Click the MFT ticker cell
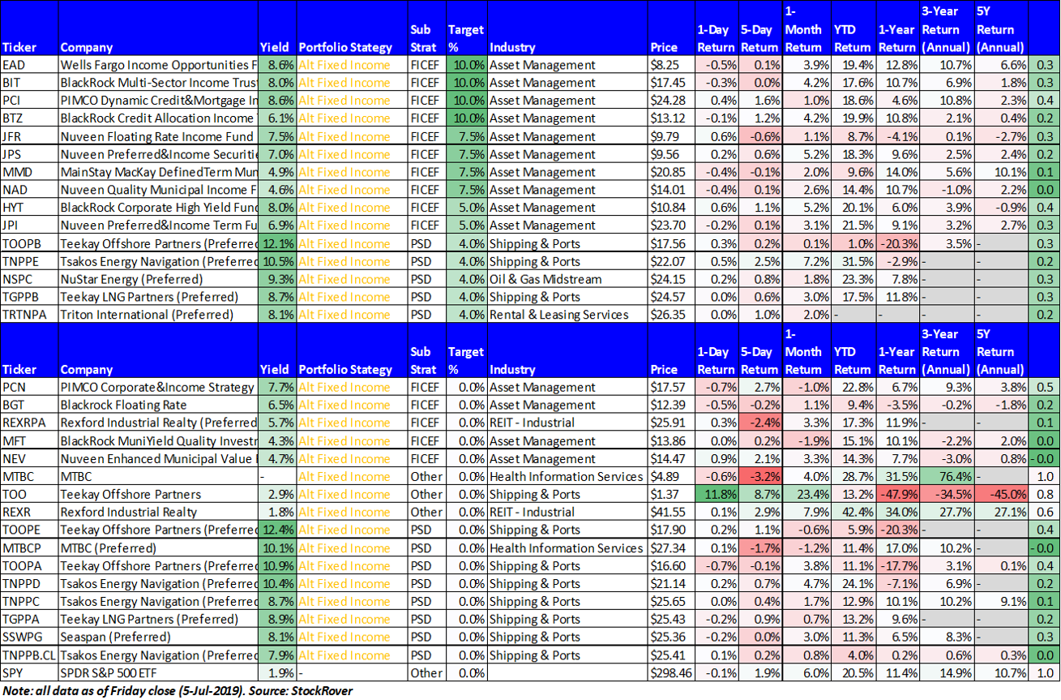The image size is (1061, 700). pyautogui.click(x=29, y=440)
